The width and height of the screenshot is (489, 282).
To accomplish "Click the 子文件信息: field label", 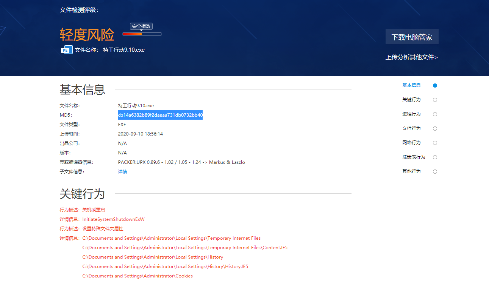I will pos(72,172).
